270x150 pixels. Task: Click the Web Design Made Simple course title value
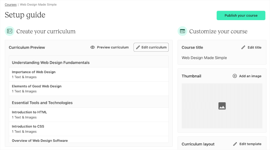(x=204, y=58)
